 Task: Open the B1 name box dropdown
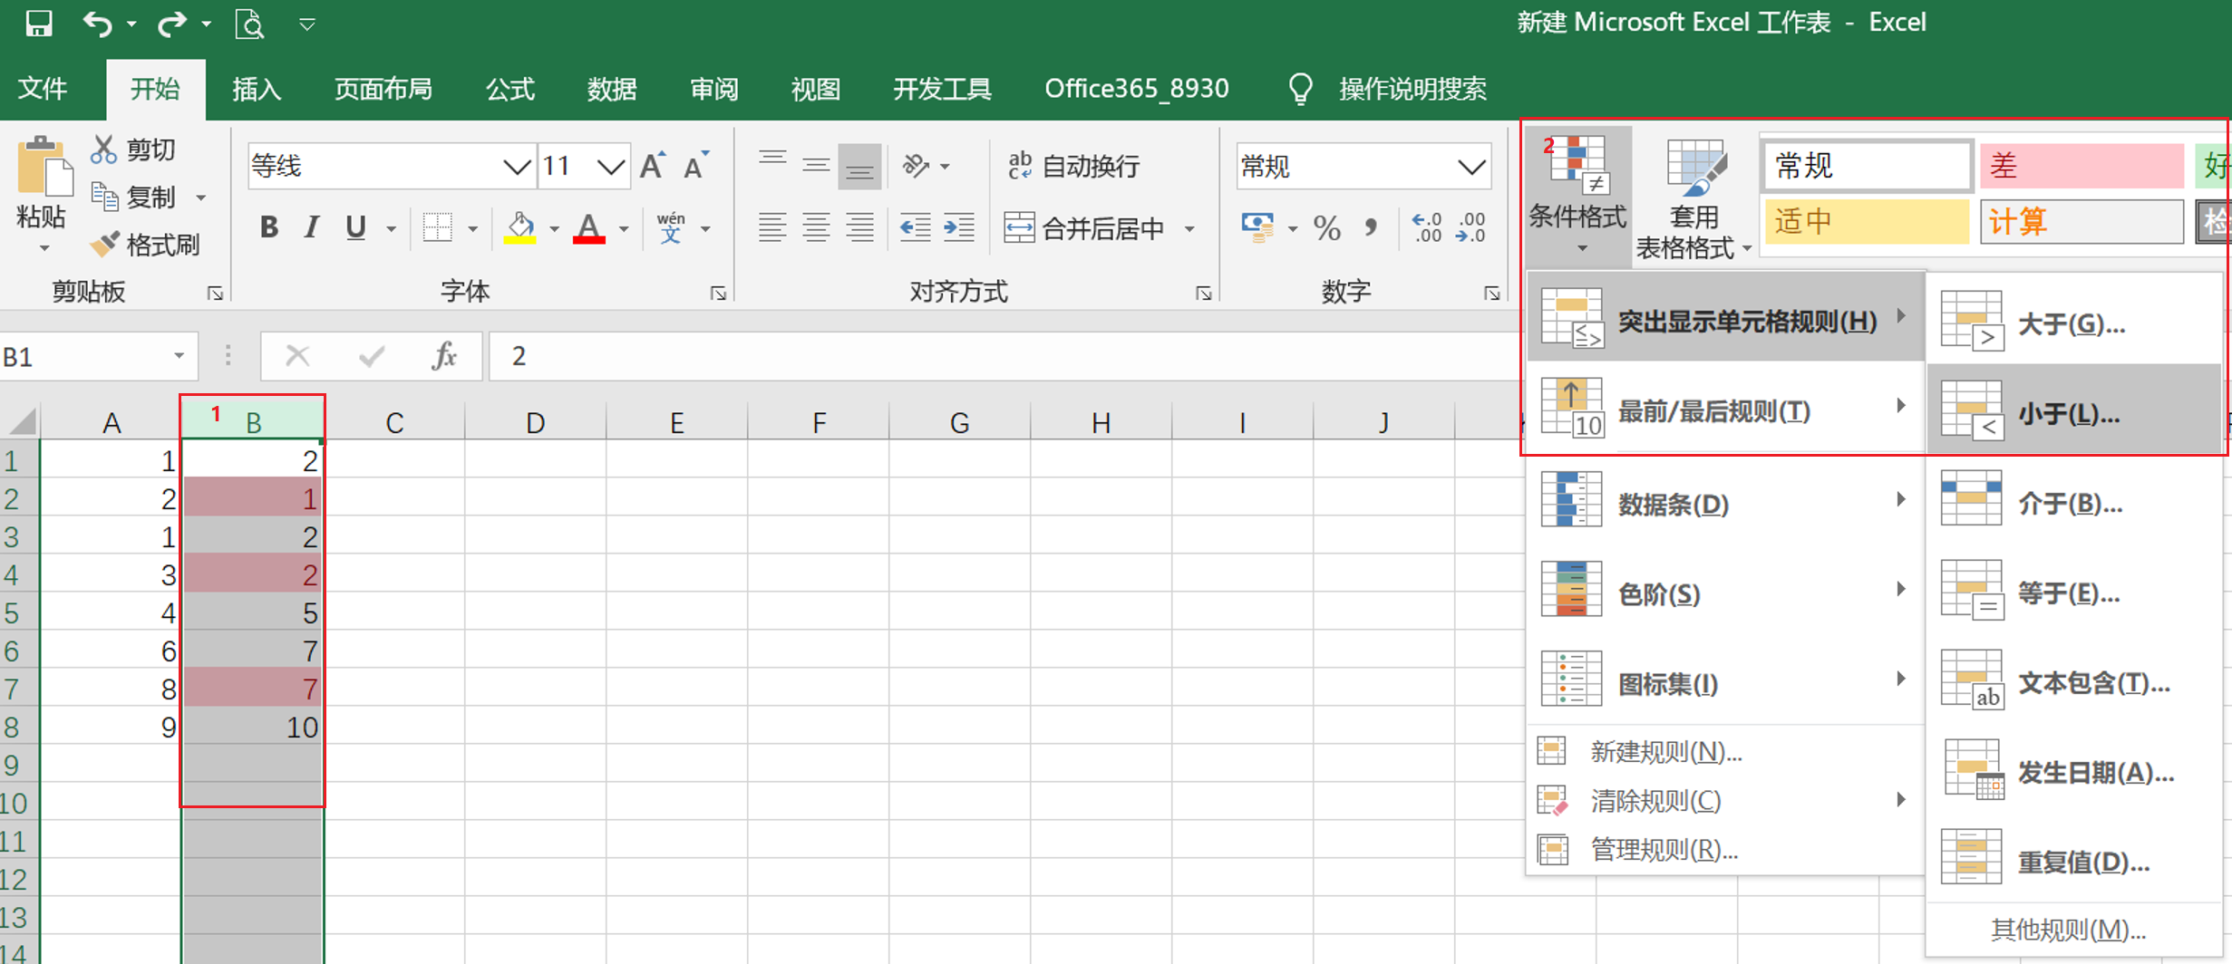(x=179, y=356)
